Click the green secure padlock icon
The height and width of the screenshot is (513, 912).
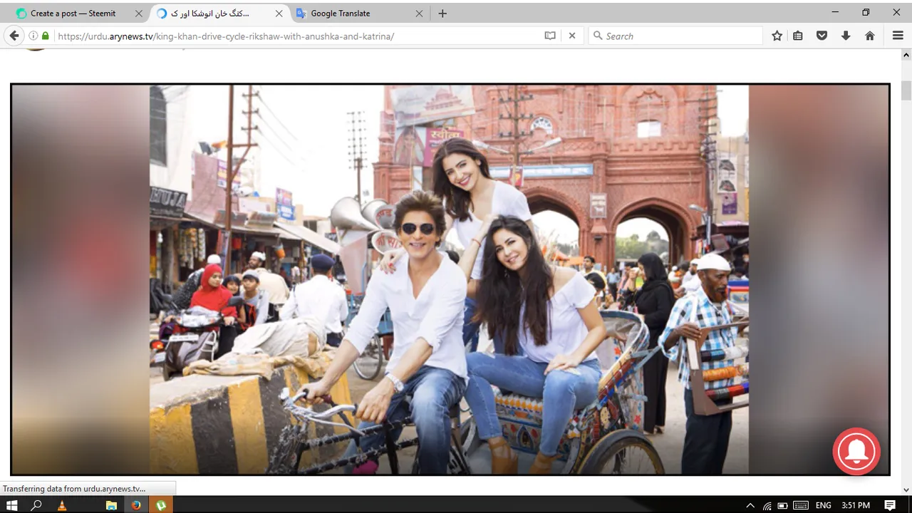pyautogui.click(x=46, y=36)
